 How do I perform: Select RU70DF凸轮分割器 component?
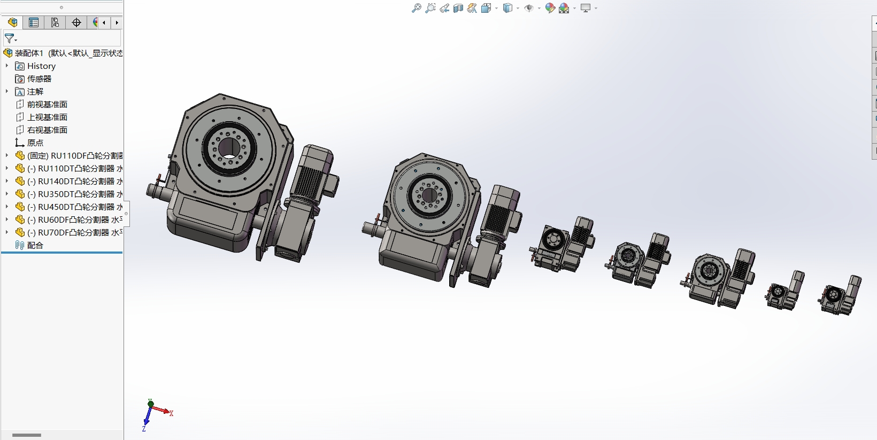coord(75,232)
